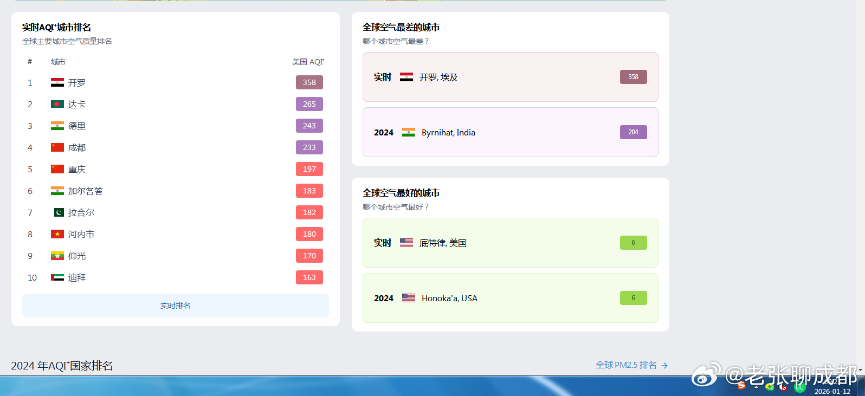Viewport: 865px width, 396px height.
Task: Click the 265 AQI badge for 达卡
Action: [x=309, y=104]
